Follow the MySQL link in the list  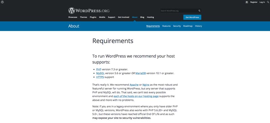pos(100,73)
